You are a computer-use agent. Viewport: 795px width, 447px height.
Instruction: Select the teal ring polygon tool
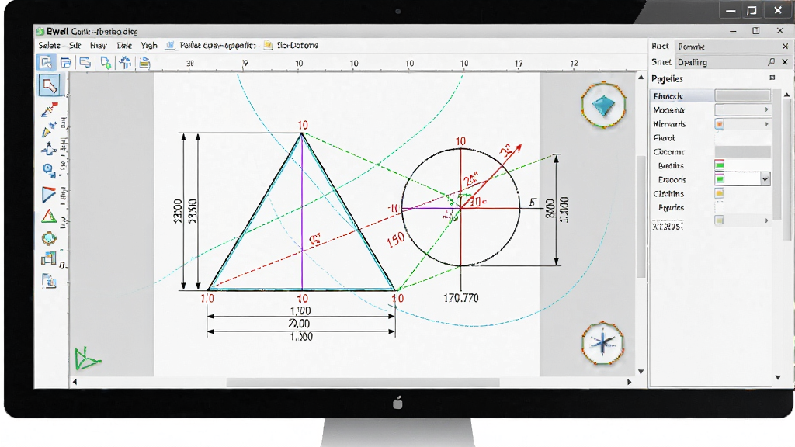point(49,237)
